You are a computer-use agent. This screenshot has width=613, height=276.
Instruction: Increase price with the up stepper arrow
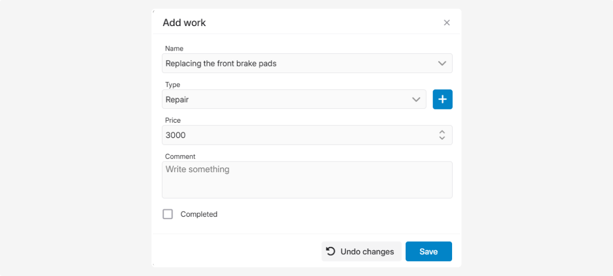click(442, 132)
